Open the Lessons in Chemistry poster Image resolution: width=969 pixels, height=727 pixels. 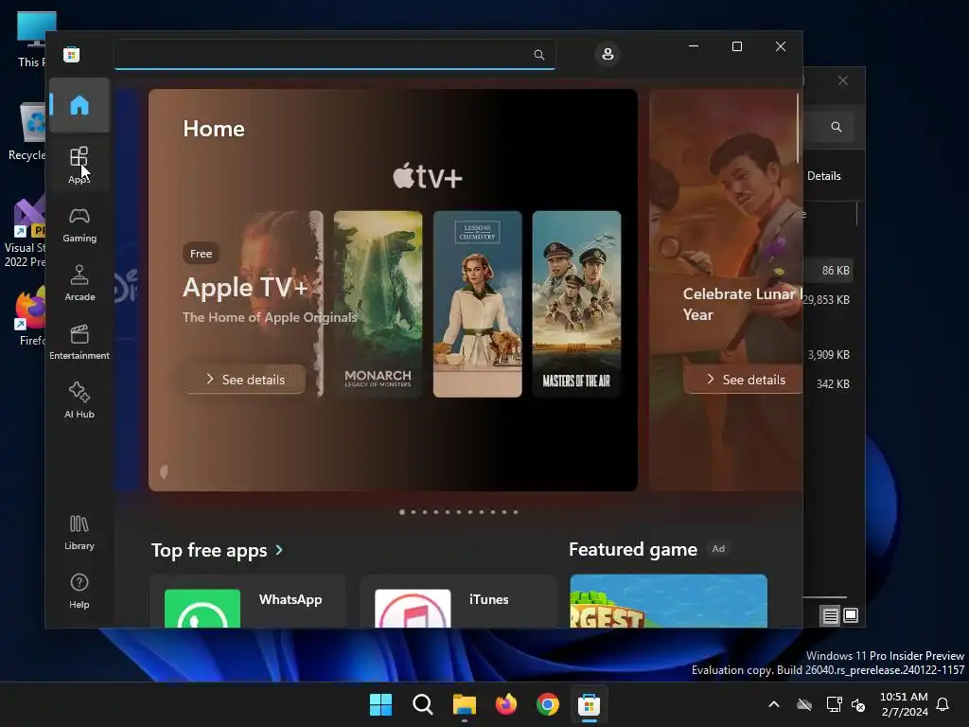click(477, 304)
